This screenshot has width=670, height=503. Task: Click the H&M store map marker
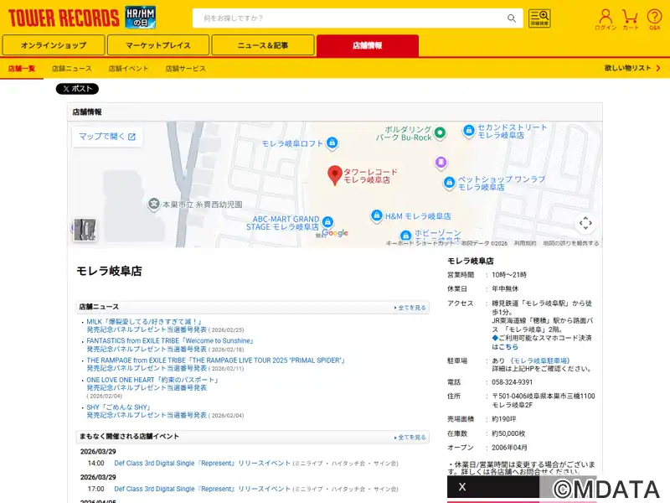point(377,215)
